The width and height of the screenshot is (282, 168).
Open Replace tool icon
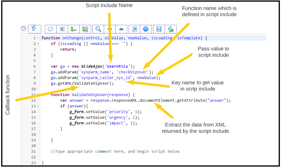pyautogui.click(x=74, y=29)
